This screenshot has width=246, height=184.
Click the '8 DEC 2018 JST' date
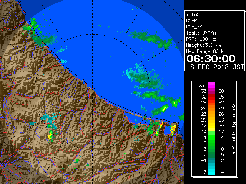[x=217, y=67]
